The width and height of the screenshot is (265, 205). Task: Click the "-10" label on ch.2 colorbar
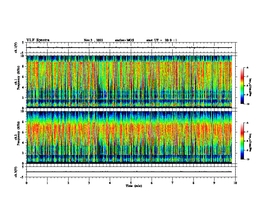coord(247,159)
